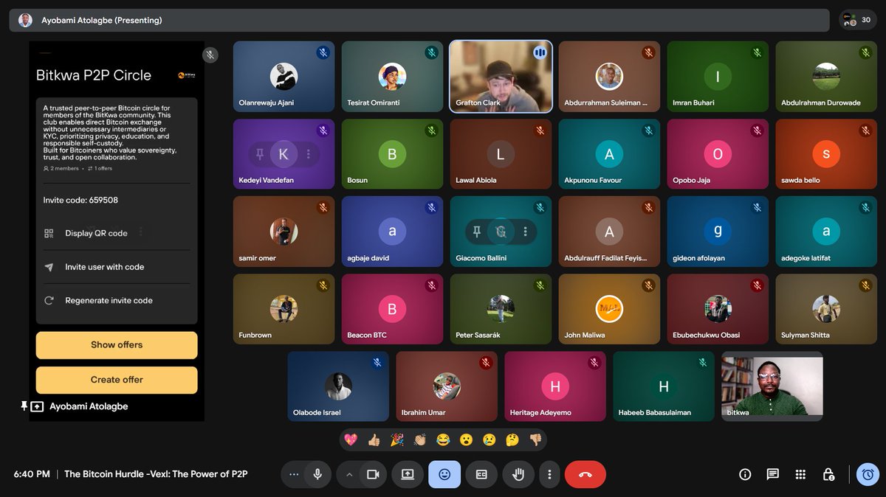Open the three-dot menu left of microphone
This screenshot has width=886, height=497.
tap(294, 475)
